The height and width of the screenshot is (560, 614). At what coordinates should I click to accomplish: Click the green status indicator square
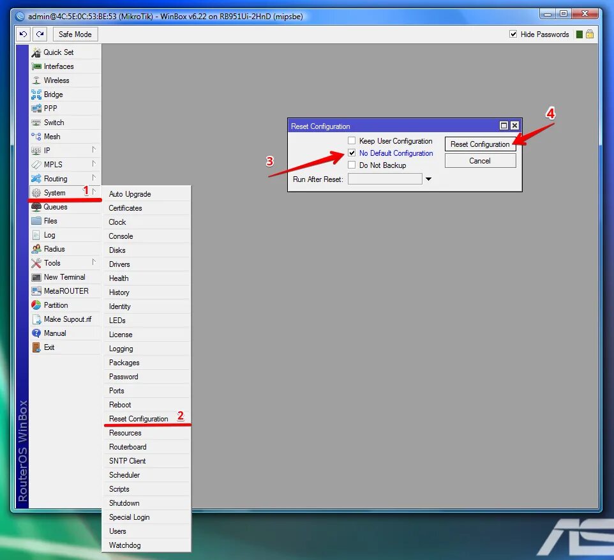pyautogui.click(x=580, y=34)
